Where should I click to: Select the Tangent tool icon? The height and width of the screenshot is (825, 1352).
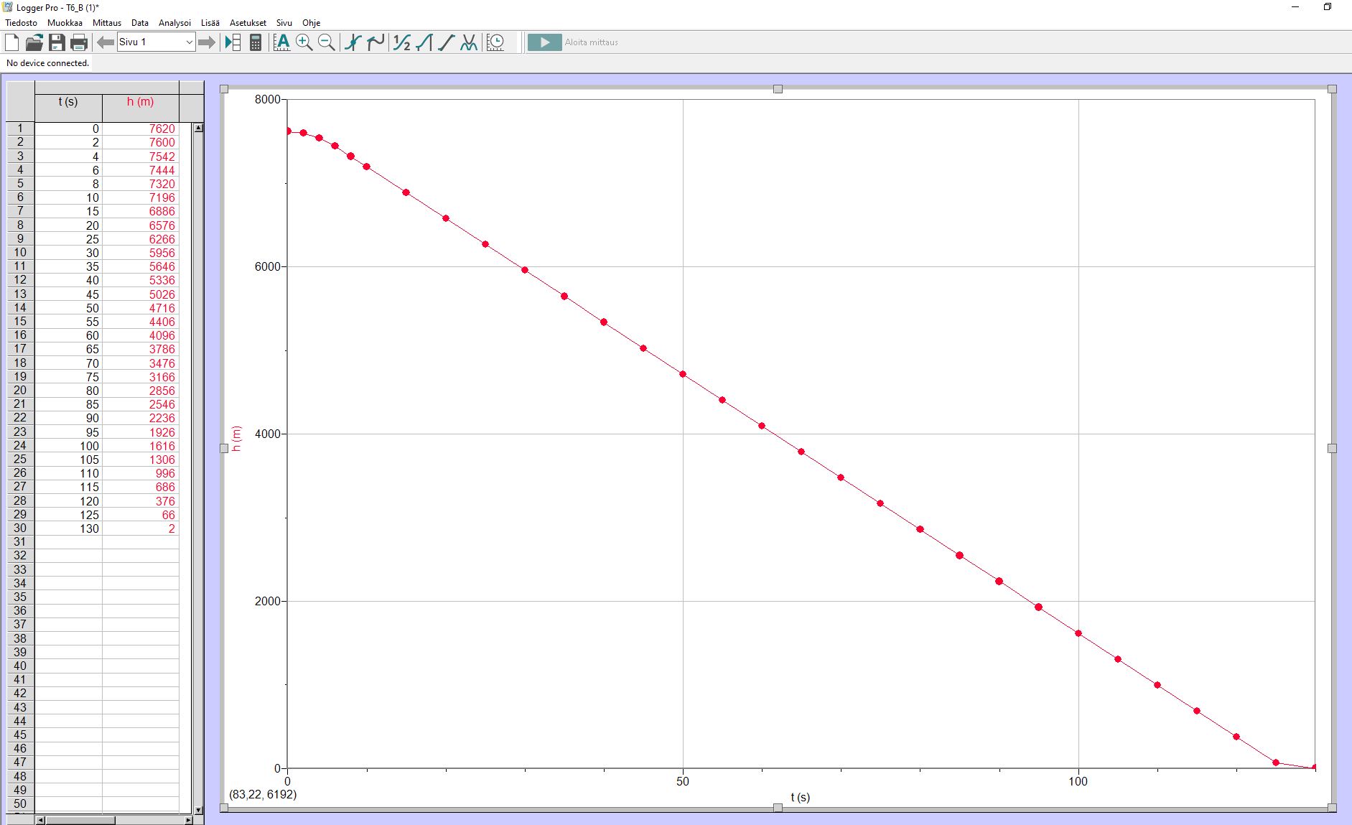376,42
